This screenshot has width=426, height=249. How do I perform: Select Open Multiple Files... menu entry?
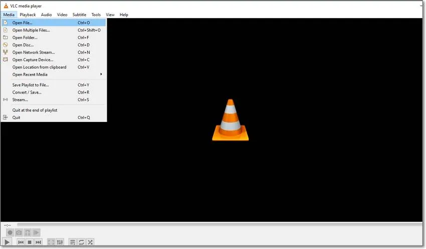coord(54,30)
